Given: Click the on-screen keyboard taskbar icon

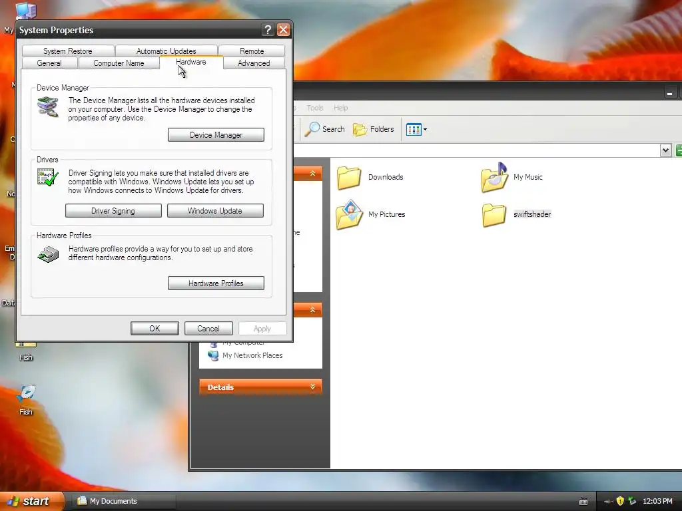Looking at the screenshot, I should (x=583, y=502).
